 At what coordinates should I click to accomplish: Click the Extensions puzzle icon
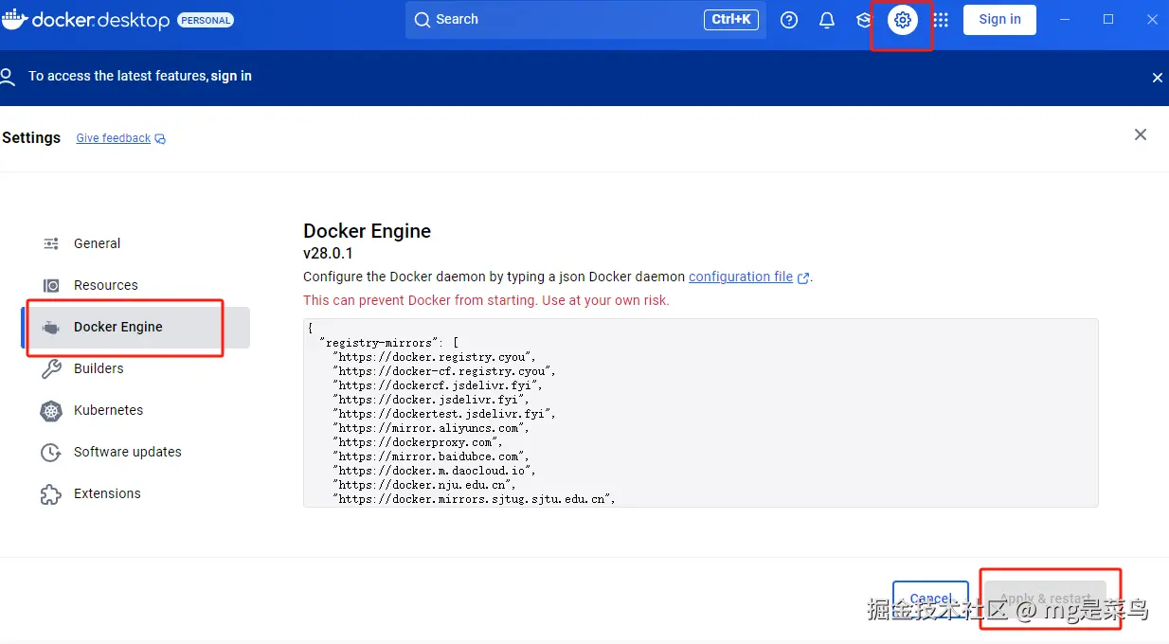tap(51, 494)
